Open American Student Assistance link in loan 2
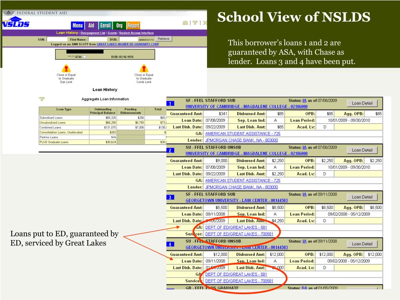Image resolution: width=400 pixels, height=300 pixels. [243, 180]
